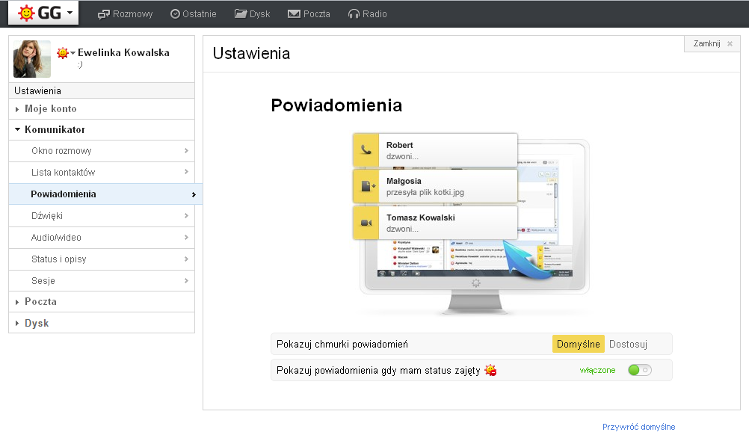Open Audio/wideo settings

point(102,238)
